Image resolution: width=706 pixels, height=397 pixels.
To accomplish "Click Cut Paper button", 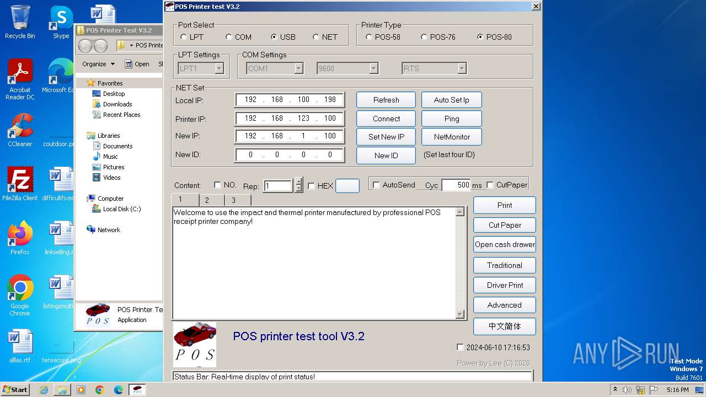I will pyautogui.click(x=505, y=225).
